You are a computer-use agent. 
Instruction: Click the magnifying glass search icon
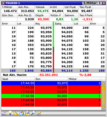point(33,113)
